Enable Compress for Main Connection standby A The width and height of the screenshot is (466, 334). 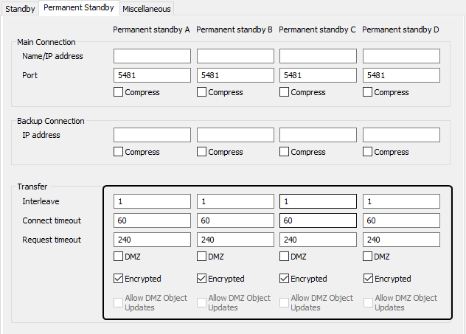pyautogui.click(x=119, y=92)
